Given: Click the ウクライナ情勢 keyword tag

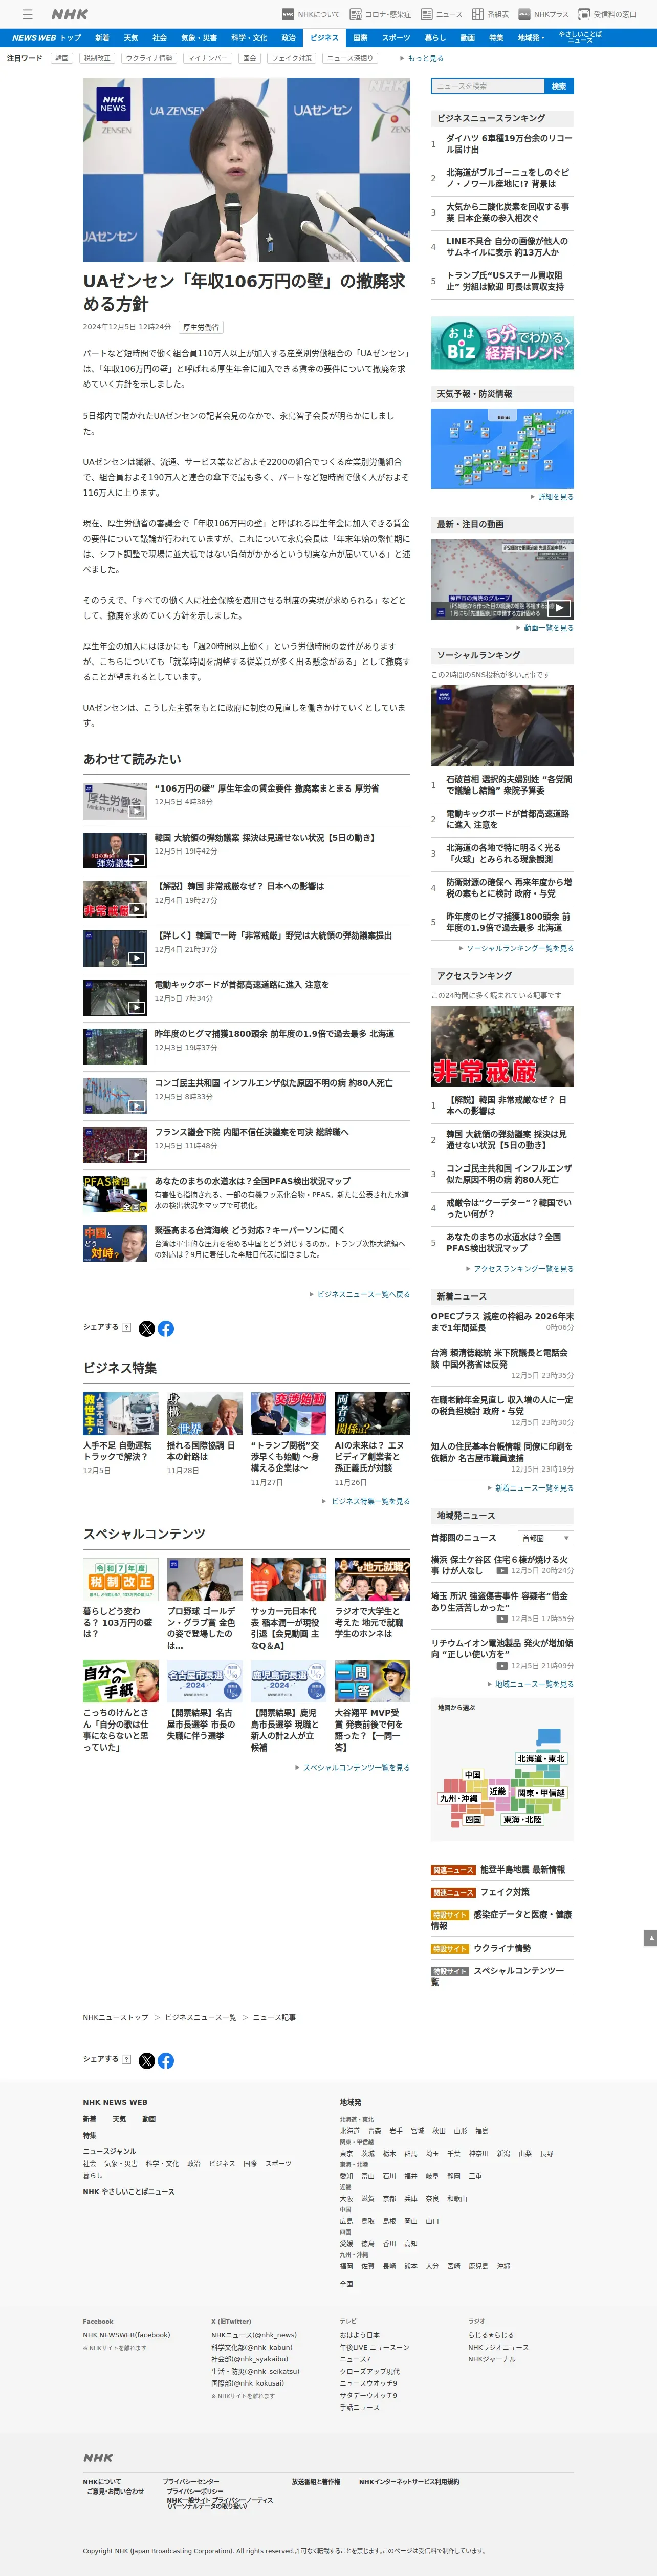Looking at the screenshot, I should point(149,58).
